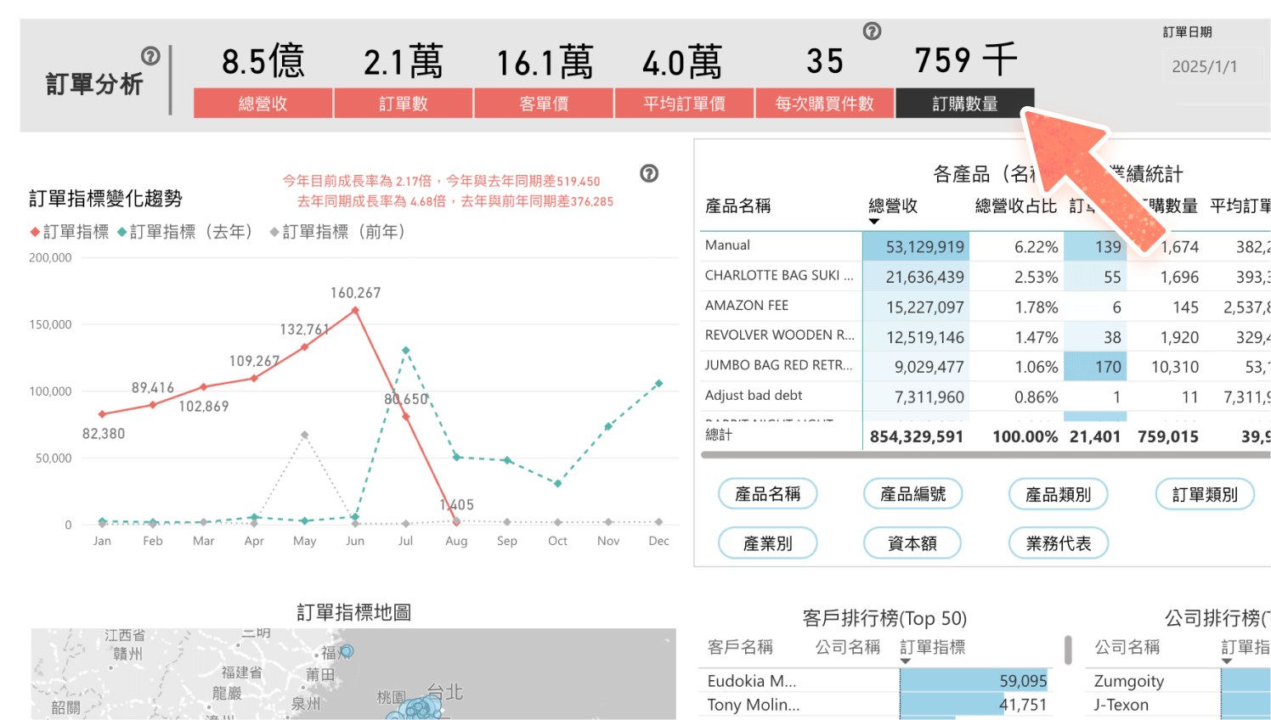Click the sort triangle under the 總營收 column header

[875, 219]
